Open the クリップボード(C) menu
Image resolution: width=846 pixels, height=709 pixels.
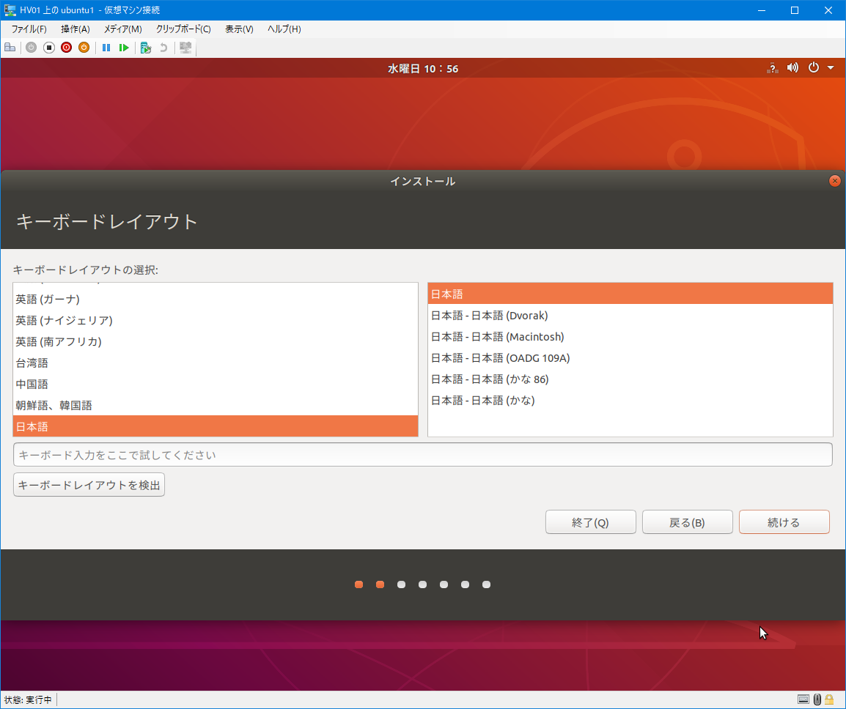(183, 29)
